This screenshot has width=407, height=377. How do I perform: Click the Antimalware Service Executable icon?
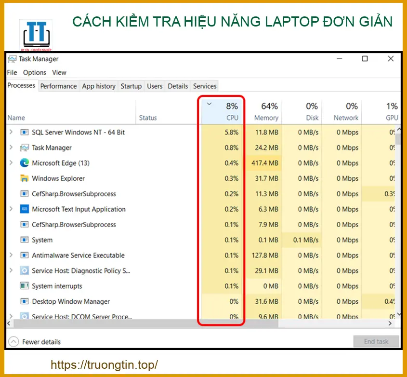click(25, 256)
